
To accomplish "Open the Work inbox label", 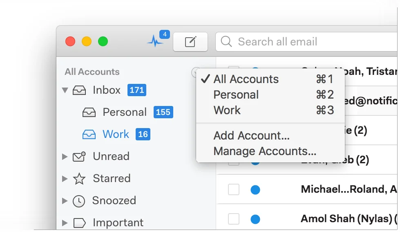I will (116, 134).
